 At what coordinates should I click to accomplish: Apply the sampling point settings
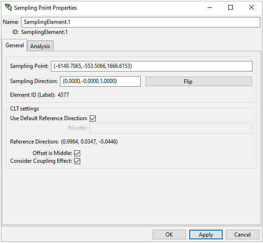coord(206,235)
